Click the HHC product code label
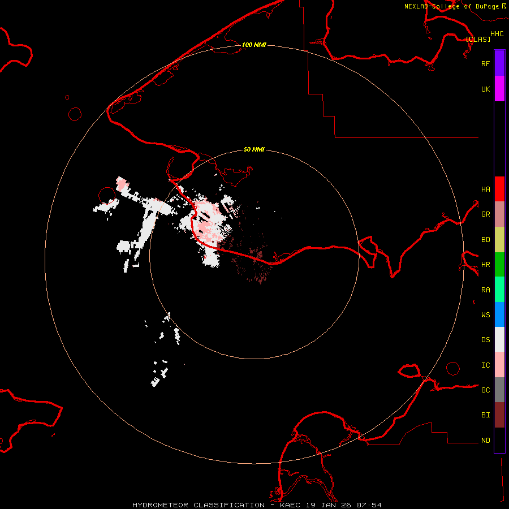The image size is (509, 509). pos(497,34)
